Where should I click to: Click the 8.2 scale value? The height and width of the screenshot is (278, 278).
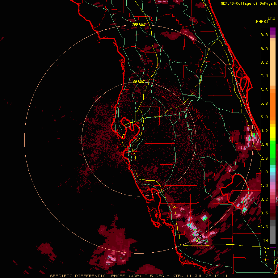[x=264, y=62]
